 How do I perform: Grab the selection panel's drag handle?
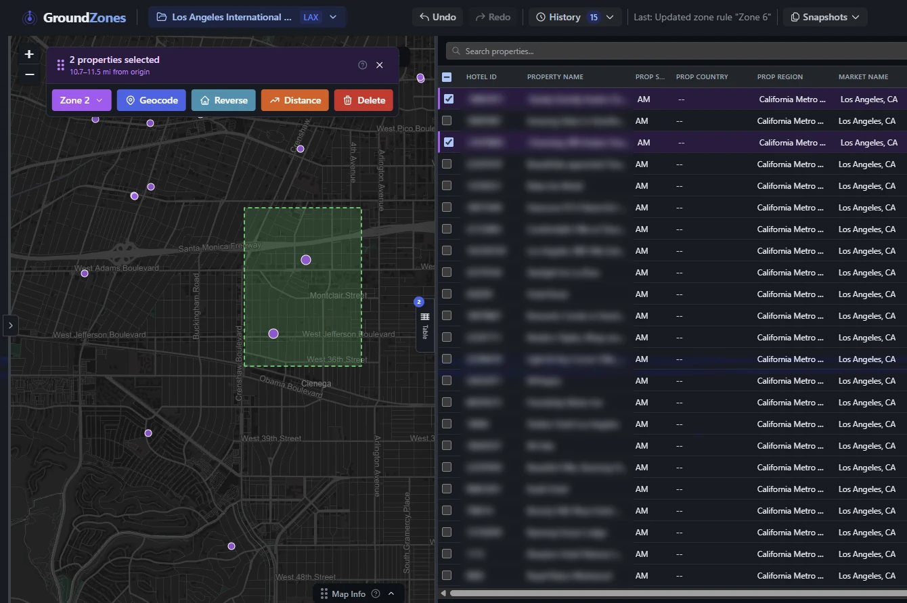[60, 65]
